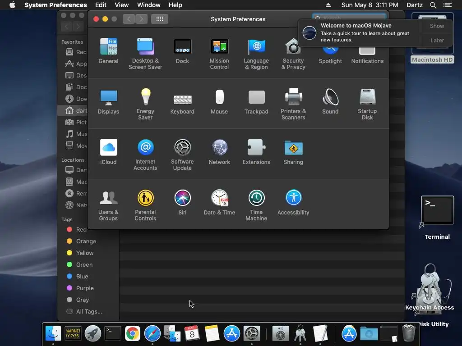Open Software Update preferences
The image size is (462, 346).
tap(182, 155)
